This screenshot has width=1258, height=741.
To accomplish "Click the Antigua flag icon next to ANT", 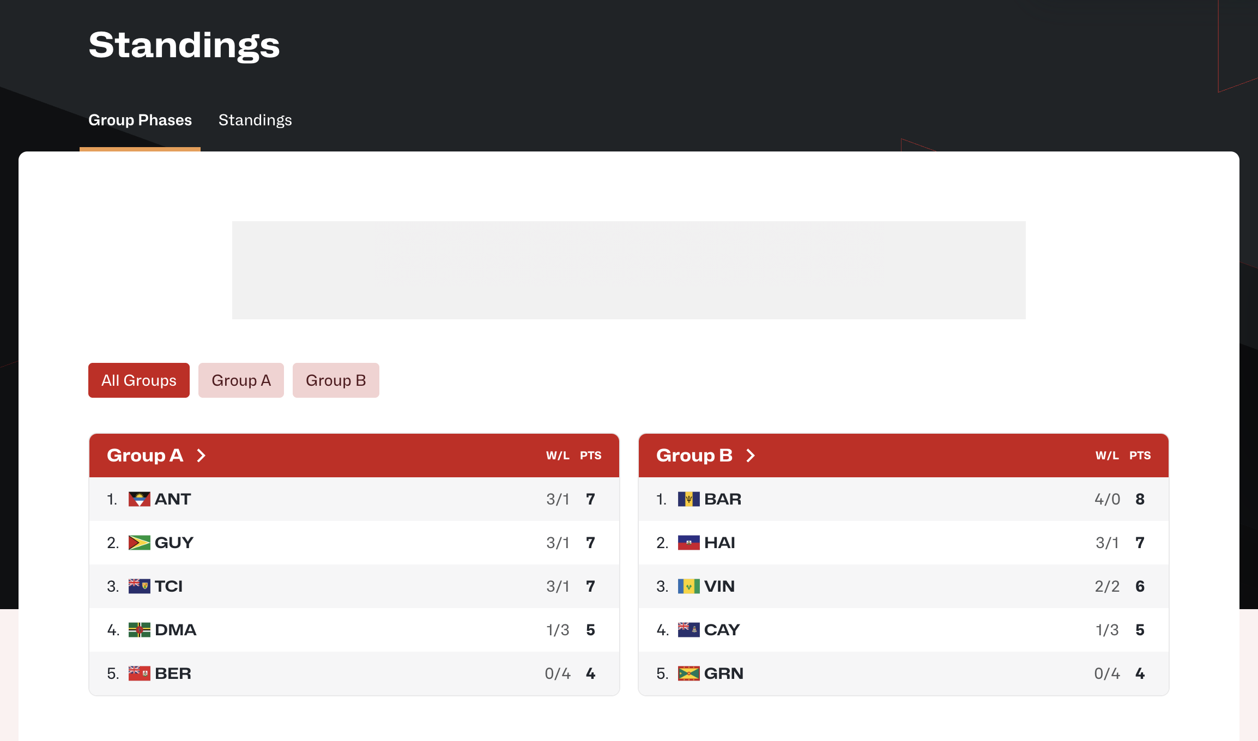I will pos(139,499).
